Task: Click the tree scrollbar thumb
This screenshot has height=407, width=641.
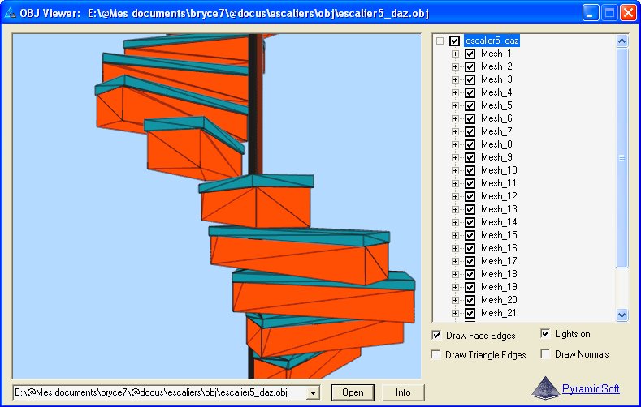Action: click(622, 158)
